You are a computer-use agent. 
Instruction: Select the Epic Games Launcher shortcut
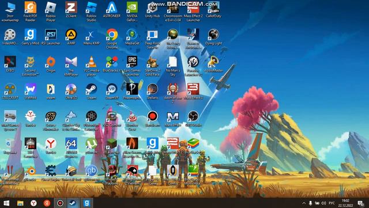(132, 66)
